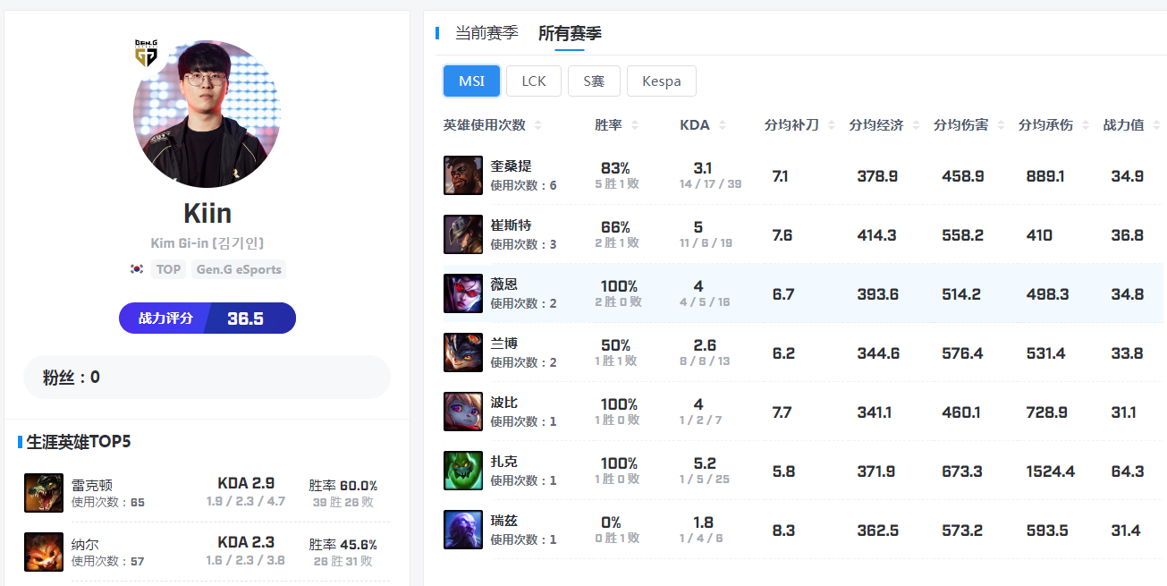Select the MSI tournament filter
Screen dimensions: 1167x586
click(471, 81)
